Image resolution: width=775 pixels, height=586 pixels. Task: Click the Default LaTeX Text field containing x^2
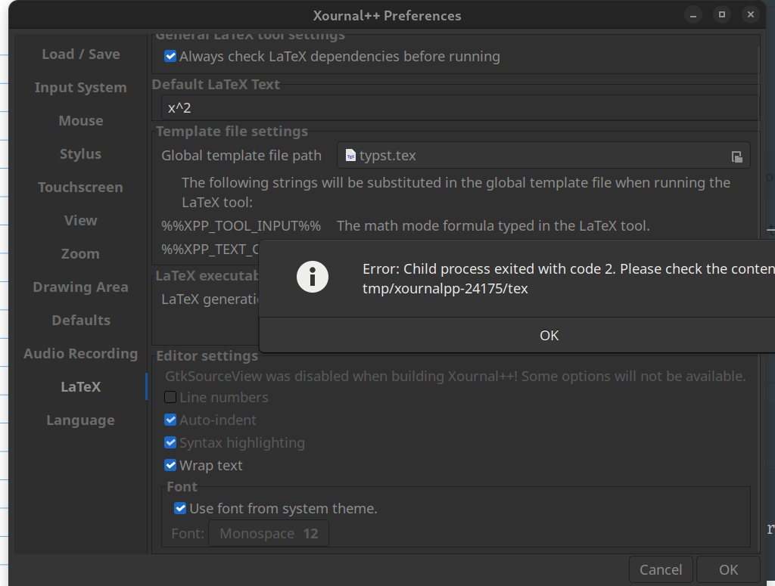pyautogui.click(x=454, y=107)
